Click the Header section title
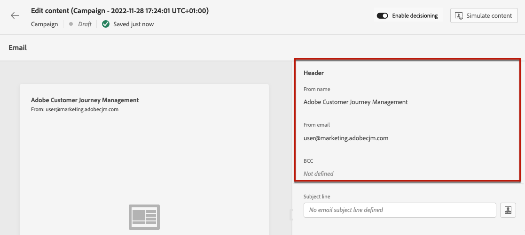The image size is (525, 235). 313,73
